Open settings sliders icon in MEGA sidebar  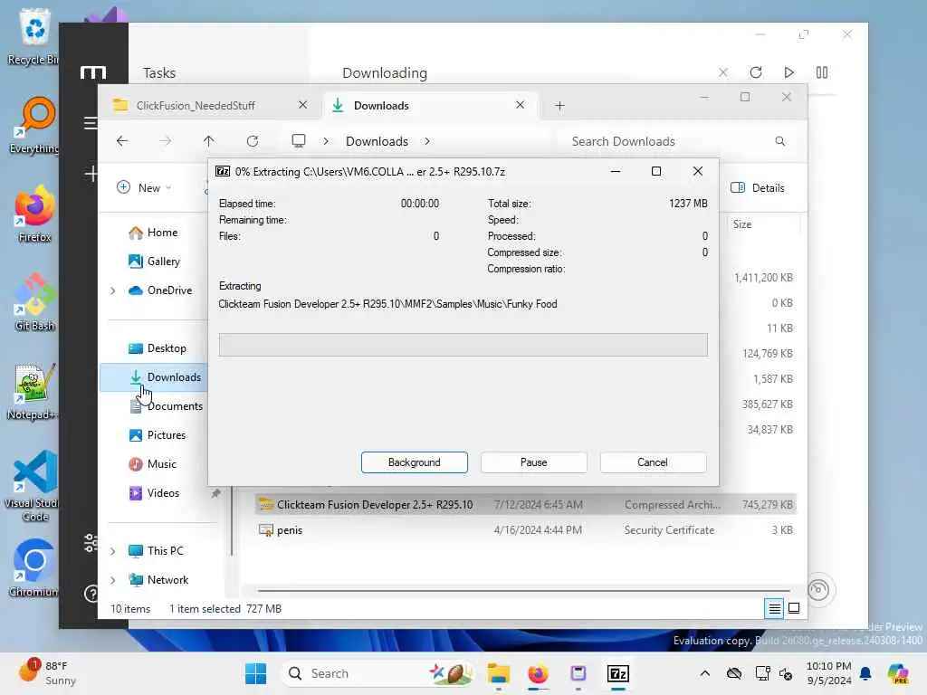point(91,542)
